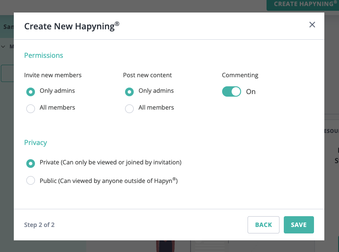This screenshot has height=252, width=339.
Task: Click the Create New Hapyning title
Action: click(x=72, y=26)
